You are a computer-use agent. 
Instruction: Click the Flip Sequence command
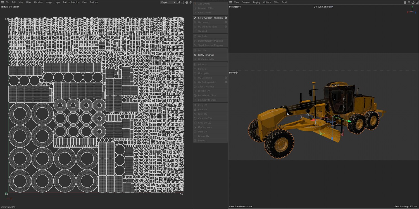(x=211, y=127)
